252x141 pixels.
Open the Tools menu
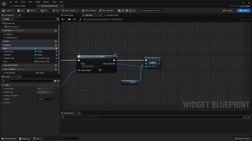54,2
